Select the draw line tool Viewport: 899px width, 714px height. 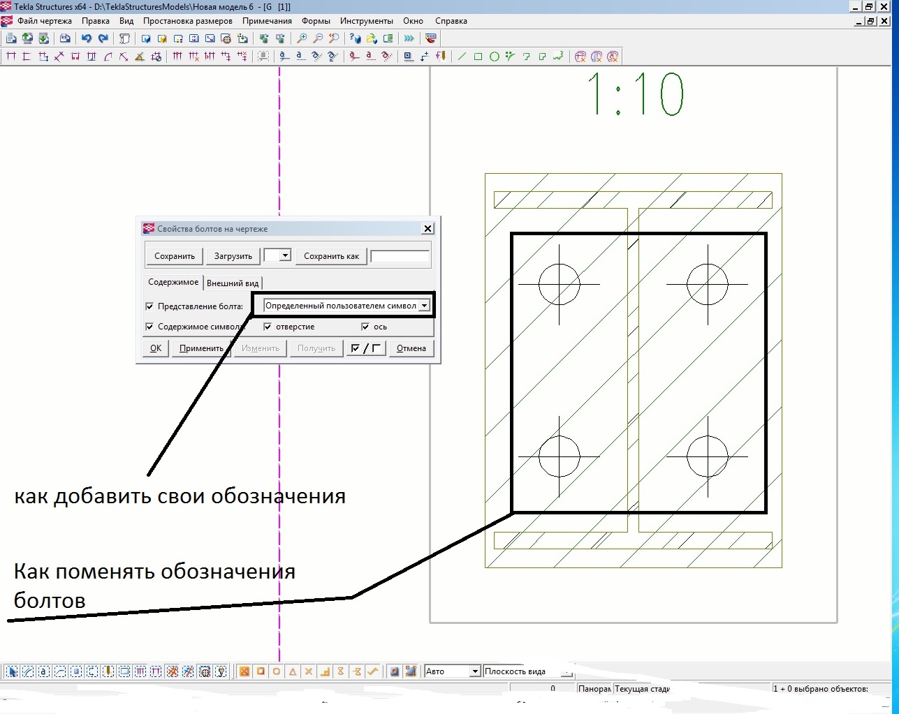click(462, 57)
